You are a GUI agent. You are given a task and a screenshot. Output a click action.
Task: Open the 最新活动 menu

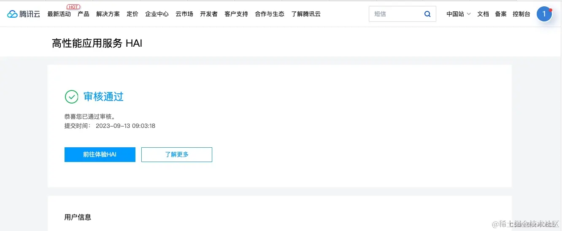point(59,14)
